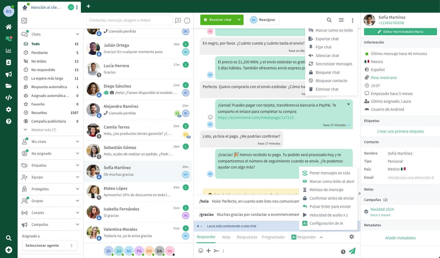This screenshot has height=258, width=440.
Task: React to message with smiley icon
Action: [x=210, y=117]
